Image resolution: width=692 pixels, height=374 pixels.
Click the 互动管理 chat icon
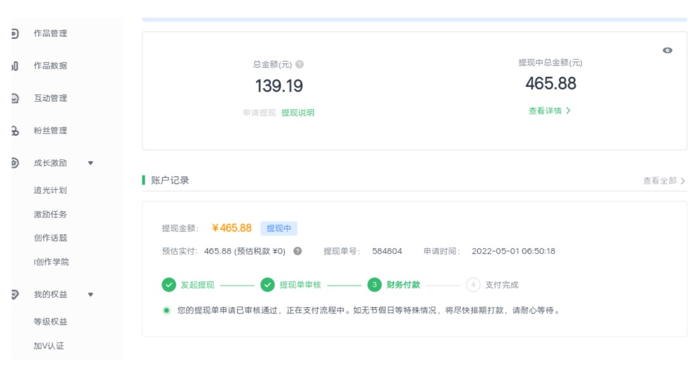(15, 98)
